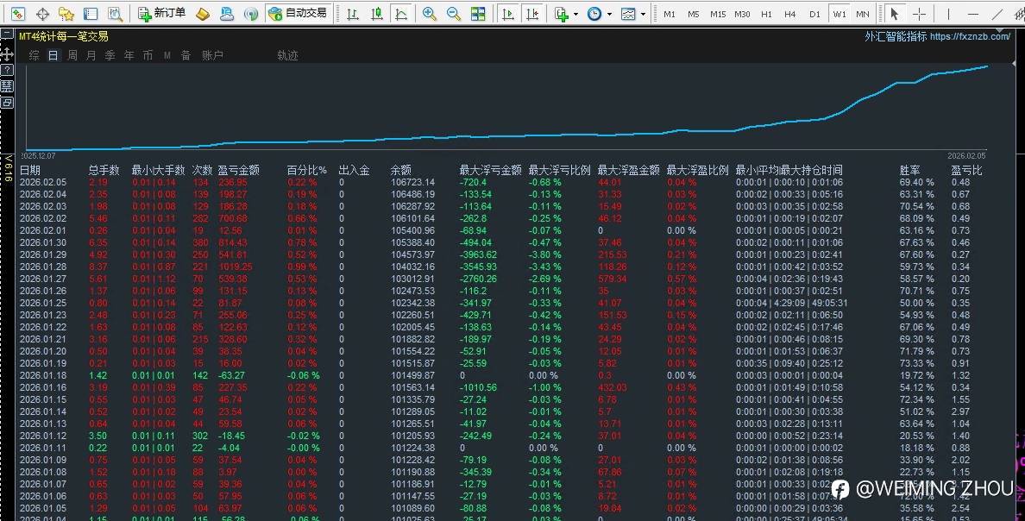Screen dimensions: 1025x521
Task: Open the MetaEditor yellow book icon
Action: pos(203,13)
